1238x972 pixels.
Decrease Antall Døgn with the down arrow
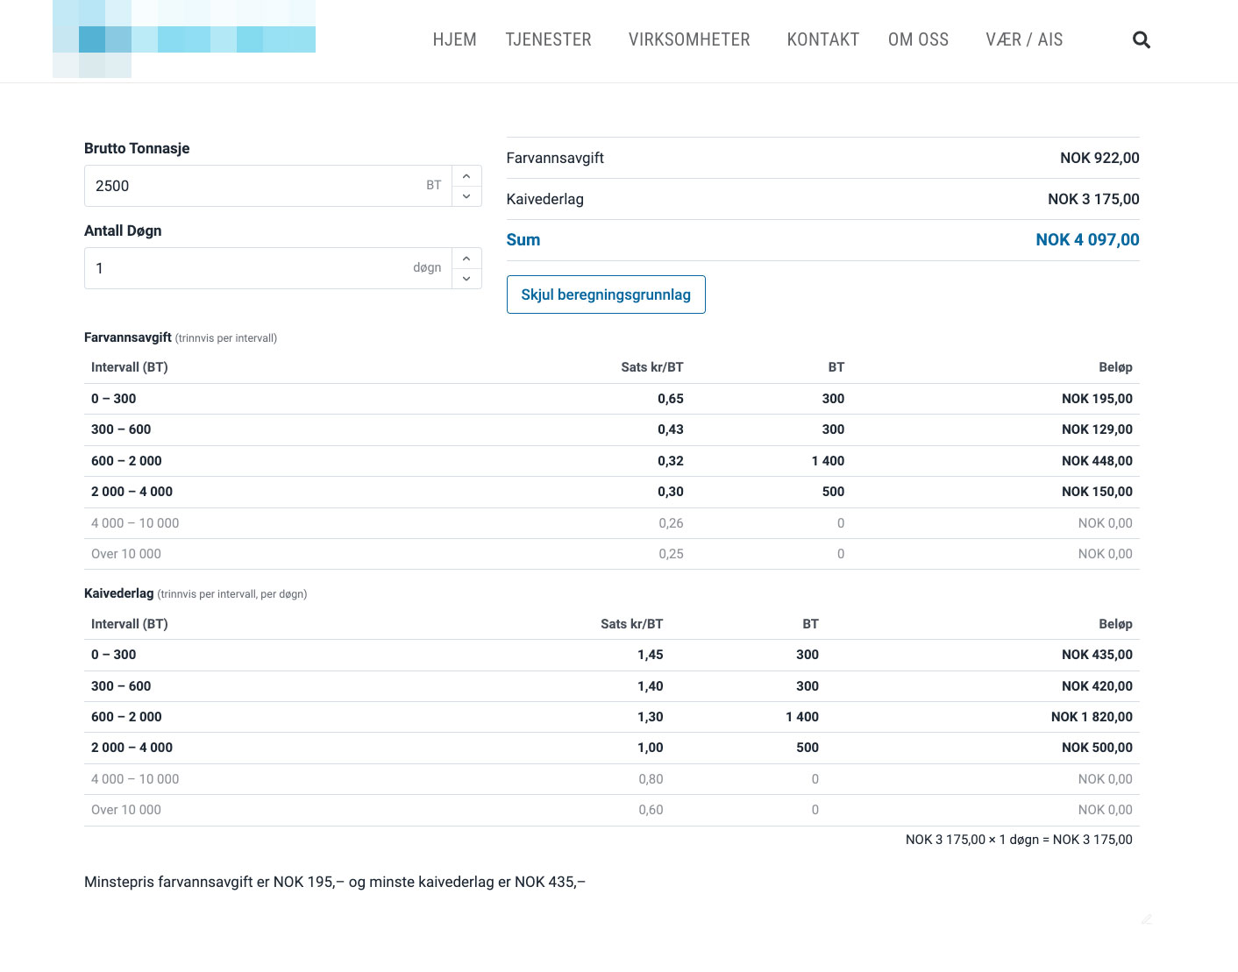point(466,279)
